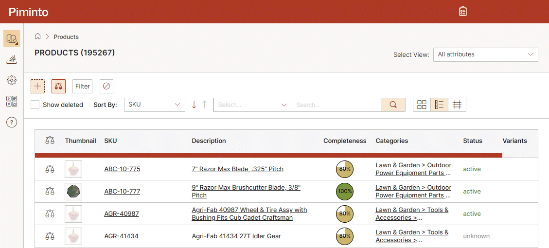Click the 100% completeness indicator
The image size is (549, 248).
[345, 192]
